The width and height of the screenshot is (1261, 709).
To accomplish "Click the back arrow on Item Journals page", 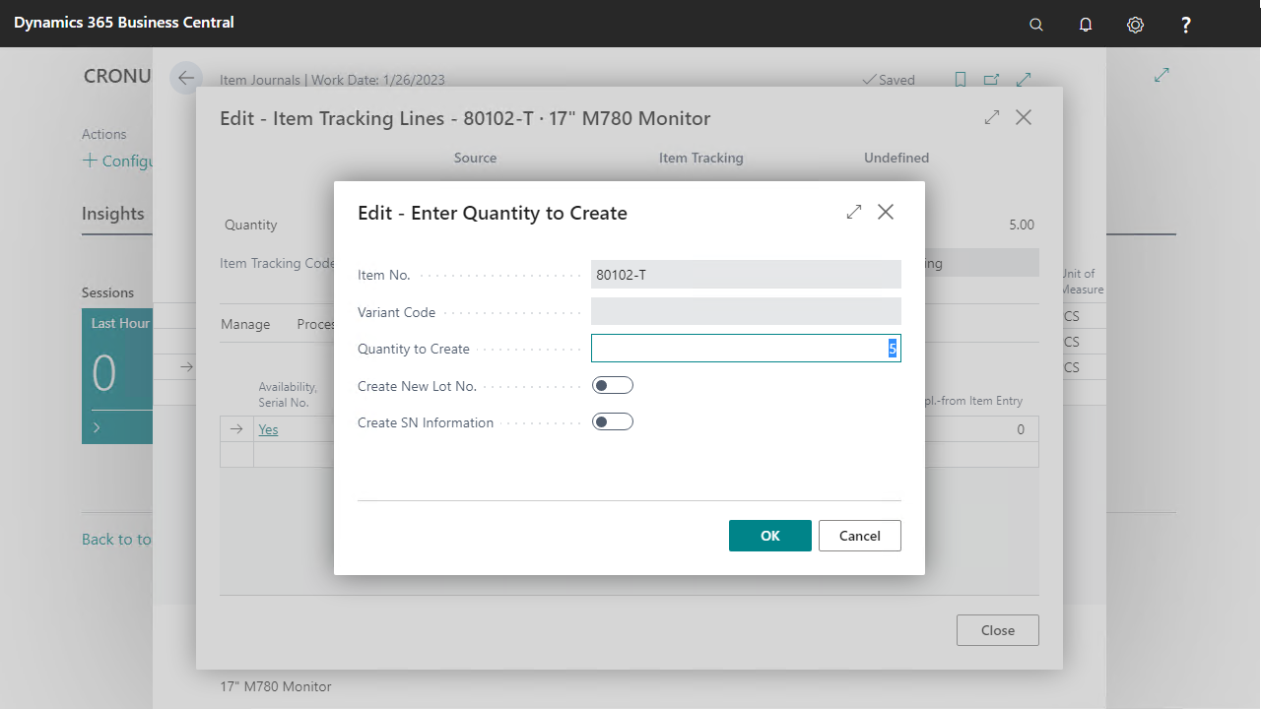I will tap(186, 79).
